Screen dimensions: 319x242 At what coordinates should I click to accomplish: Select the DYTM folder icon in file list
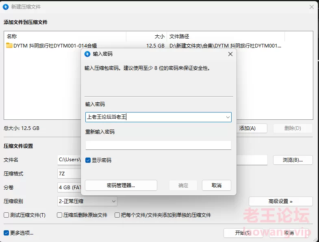click(x=9, y=45)
